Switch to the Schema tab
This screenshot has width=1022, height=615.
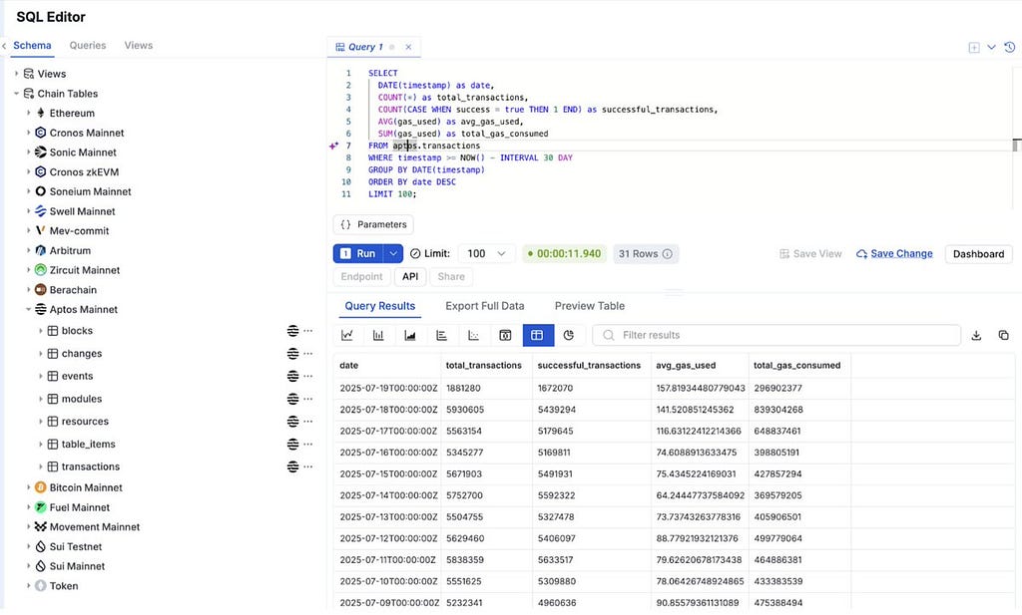tap(32, 46)
